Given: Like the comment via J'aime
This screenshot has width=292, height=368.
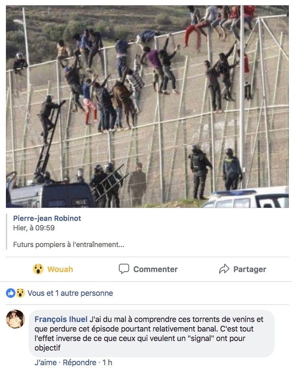Looking at the screenshot, I should (x=46, y=362).
